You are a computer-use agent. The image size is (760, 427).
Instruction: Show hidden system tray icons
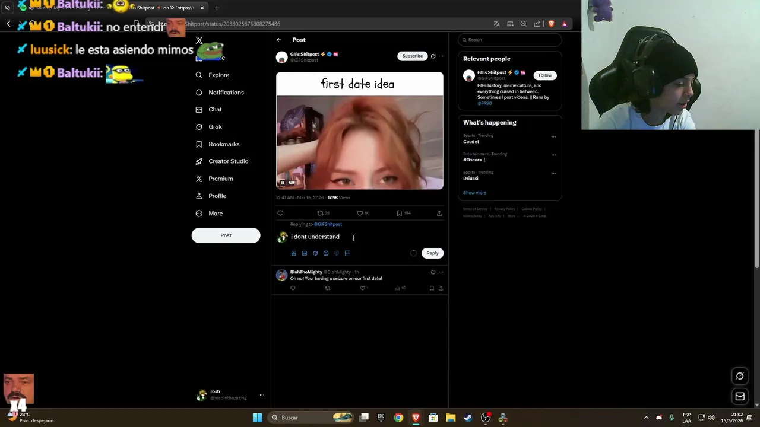click(646, 418)
